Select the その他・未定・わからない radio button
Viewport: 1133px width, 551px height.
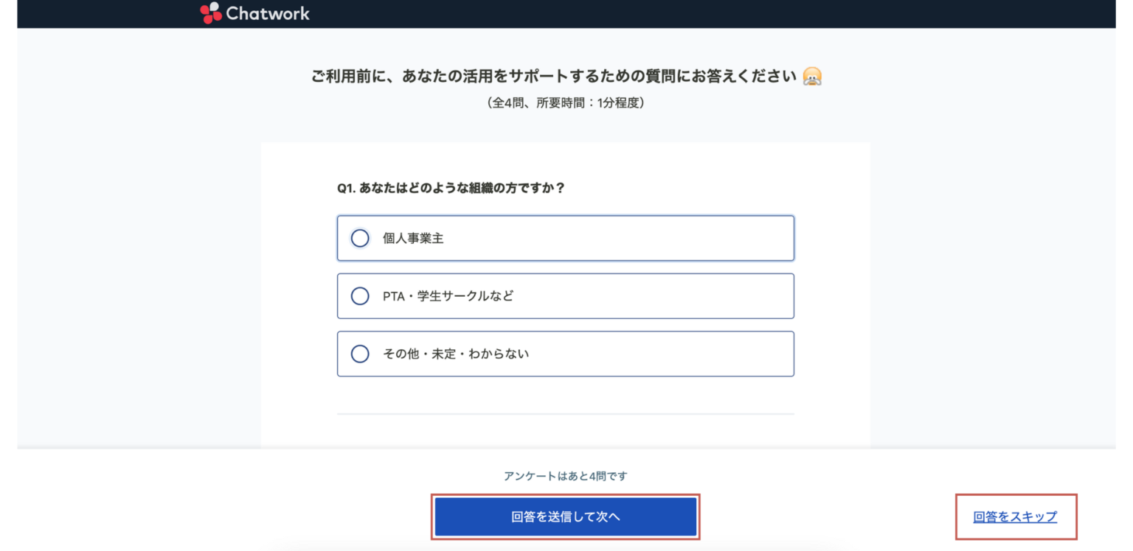(x=360, y=354)
